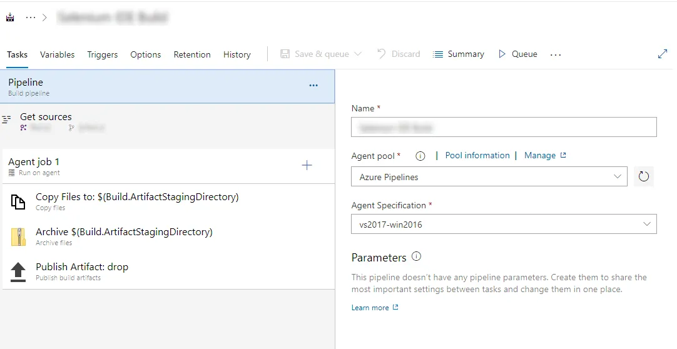Open the Pool information link
677x349 pixels.
pos(477,156)
